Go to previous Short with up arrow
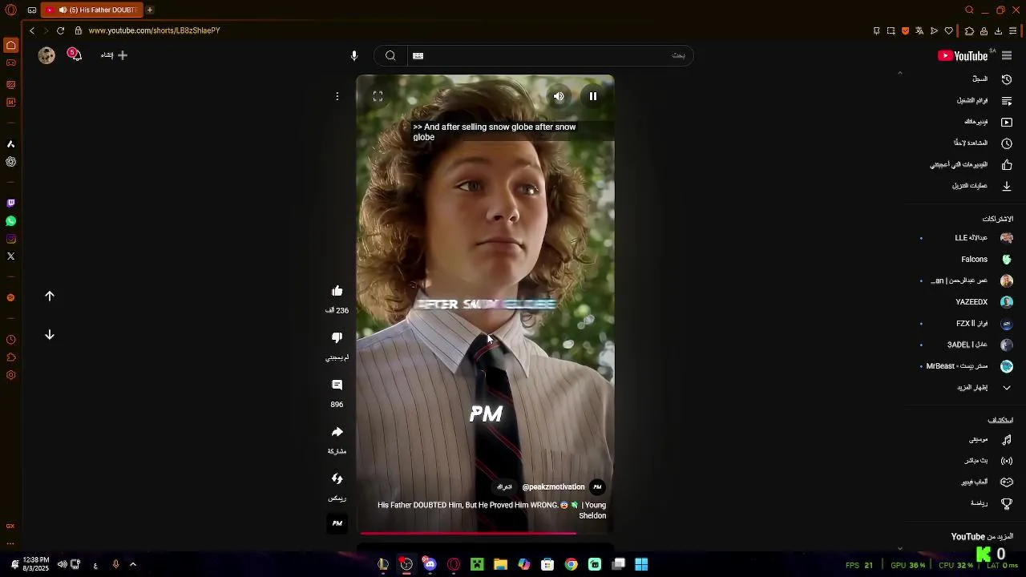The image size is (1026, 577). click(50, 297)
